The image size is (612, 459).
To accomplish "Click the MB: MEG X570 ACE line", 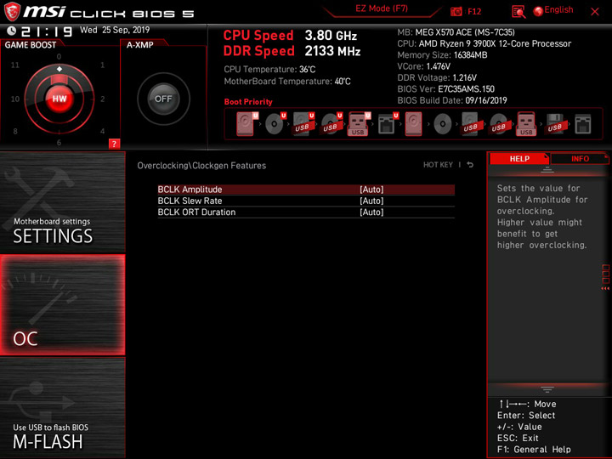I will 456,32.
